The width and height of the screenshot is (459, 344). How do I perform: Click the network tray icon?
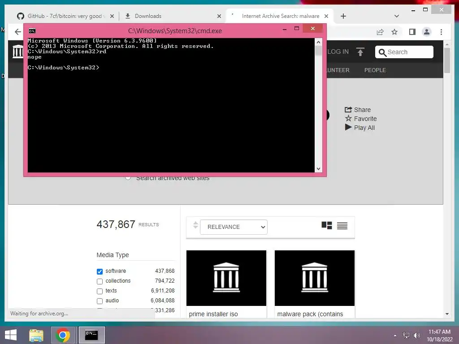tap(406, 335)
